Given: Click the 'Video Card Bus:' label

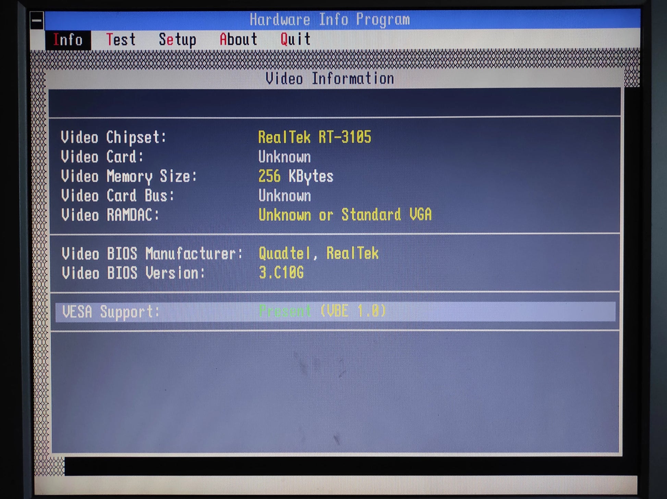Looking at the screenshot, I should pos(118,196).
